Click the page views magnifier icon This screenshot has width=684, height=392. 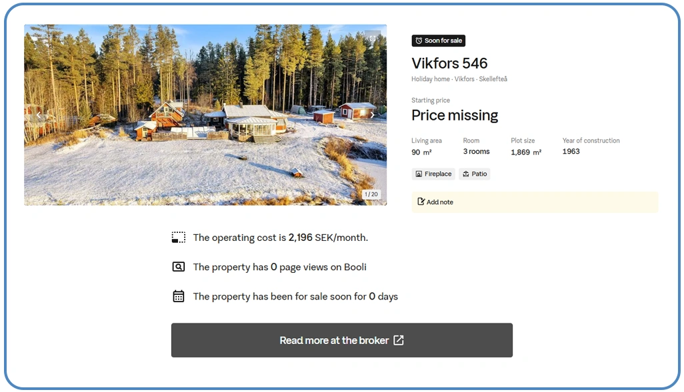click(179, 267)
